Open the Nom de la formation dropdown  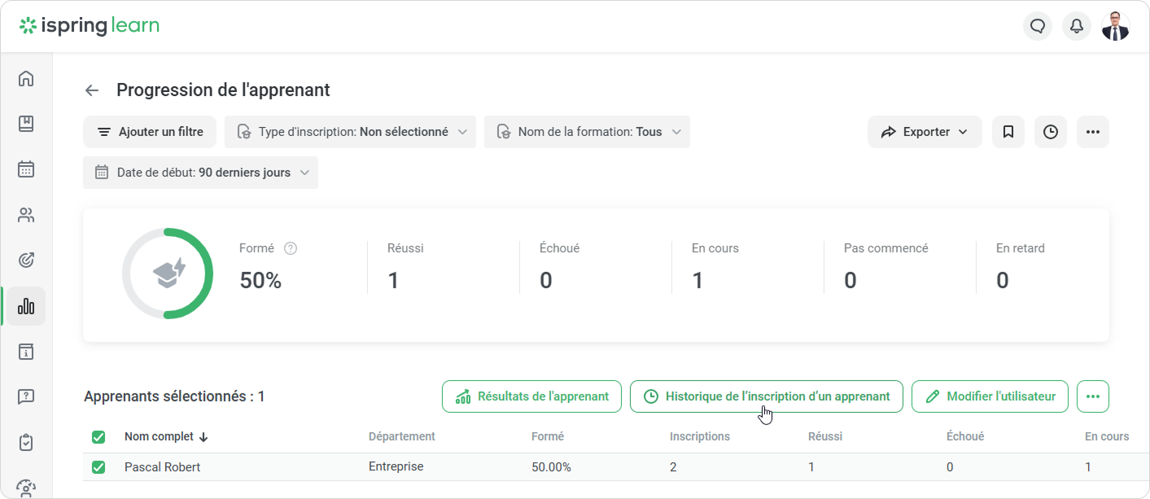pyautogui.click(x=587, y=132)
